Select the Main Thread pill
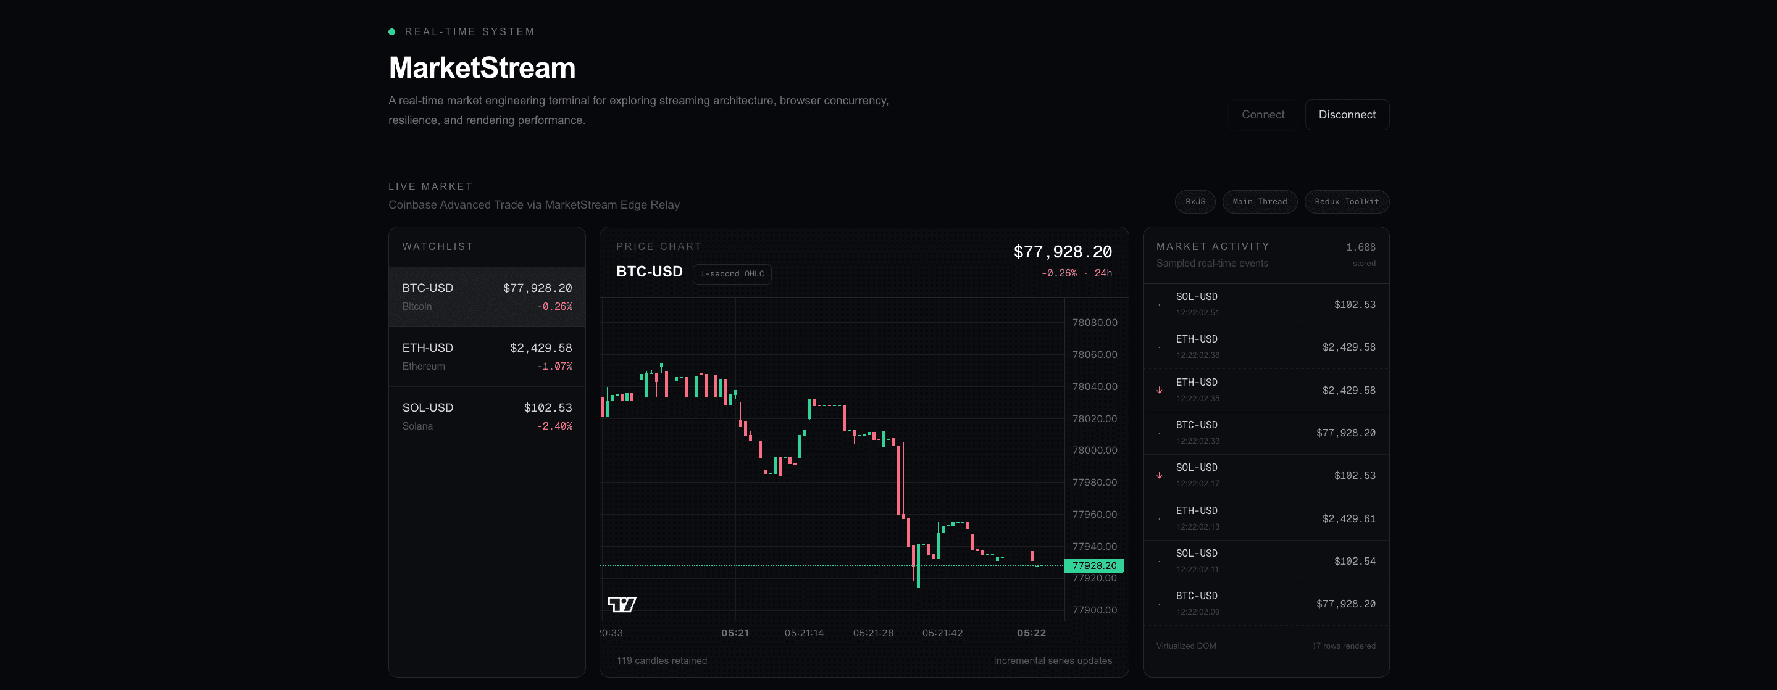The height and width of the screenshot is (690, 1777). point(1260,201)
